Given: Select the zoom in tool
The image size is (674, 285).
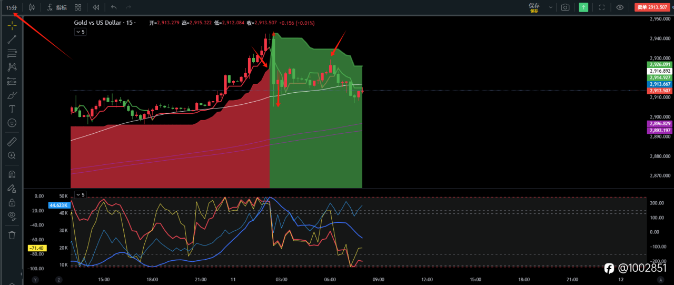Looking at the screenshot, I should coord(12,155).
